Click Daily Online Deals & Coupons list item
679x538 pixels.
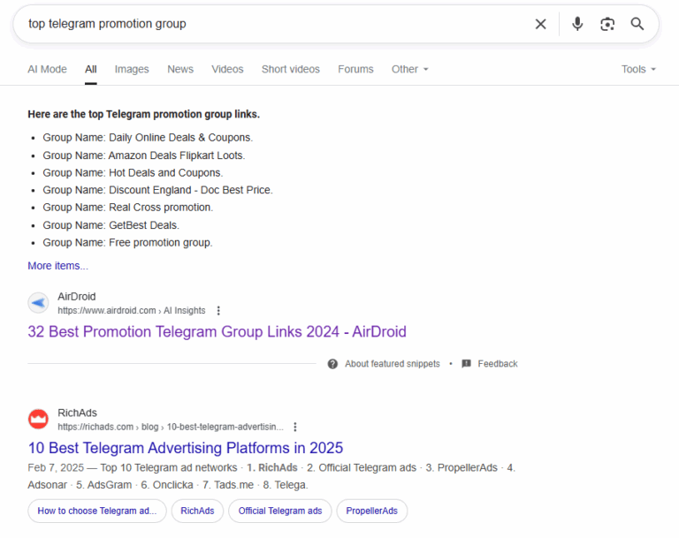[x=148, y=138]
